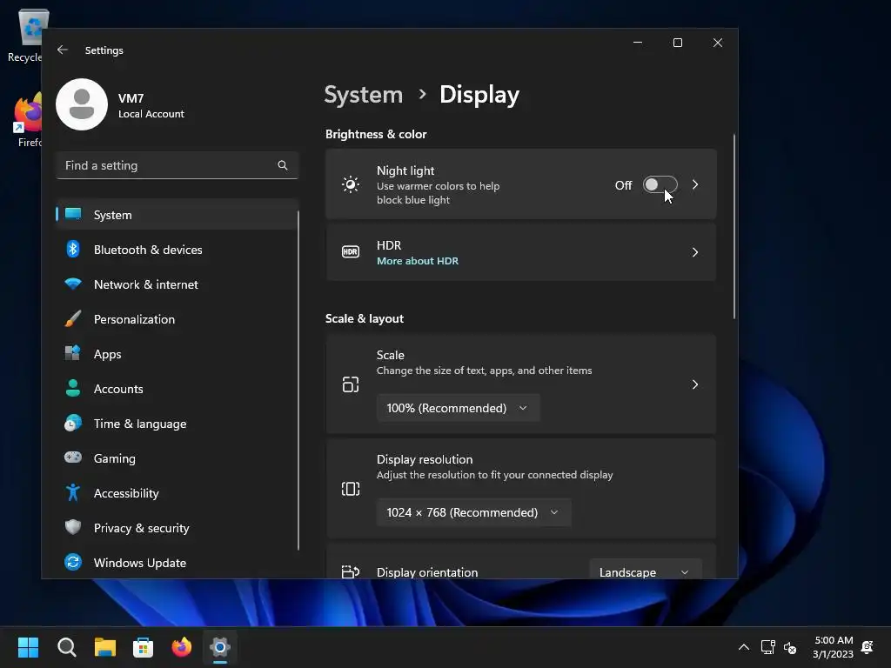The height and width of the screenshot is (668, 891).
Task: Show hidden icons tray chevron
Action: (x=743, y=647)
